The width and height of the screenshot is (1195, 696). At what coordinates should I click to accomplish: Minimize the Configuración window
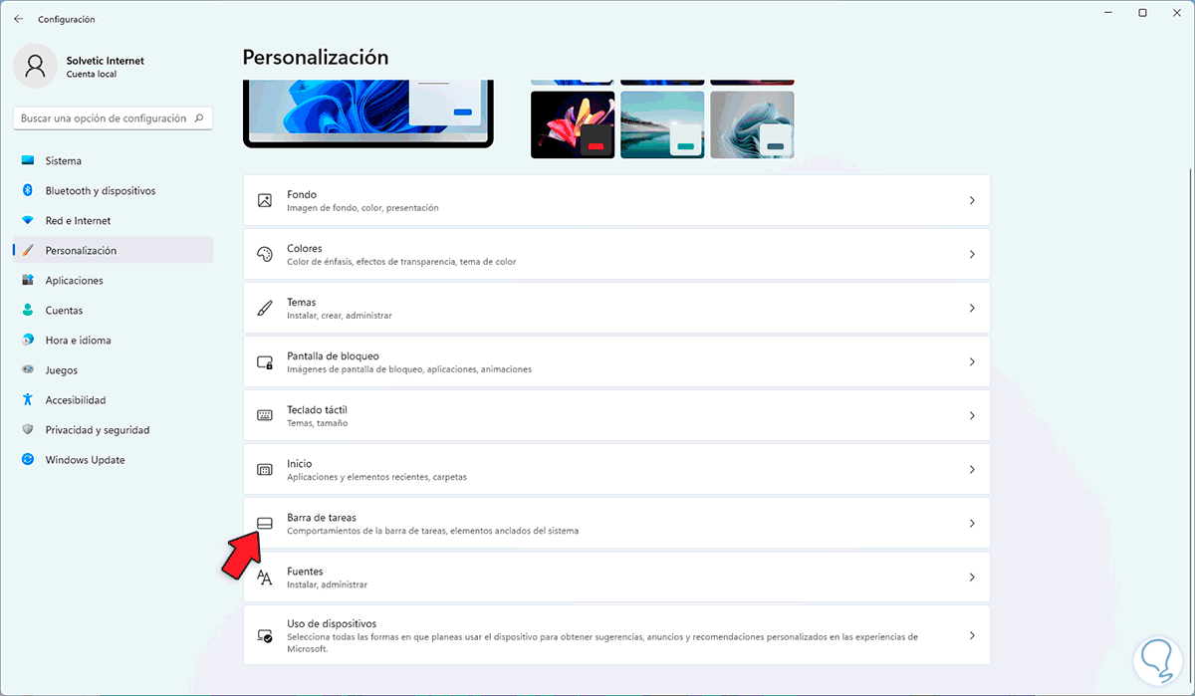pyautogui.click(x=1109, y=13)
